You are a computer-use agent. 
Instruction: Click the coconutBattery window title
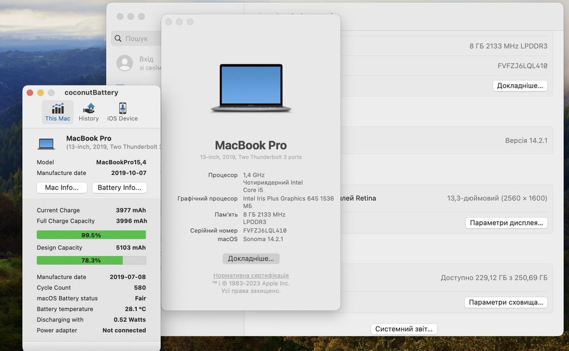tap(91, 93)
